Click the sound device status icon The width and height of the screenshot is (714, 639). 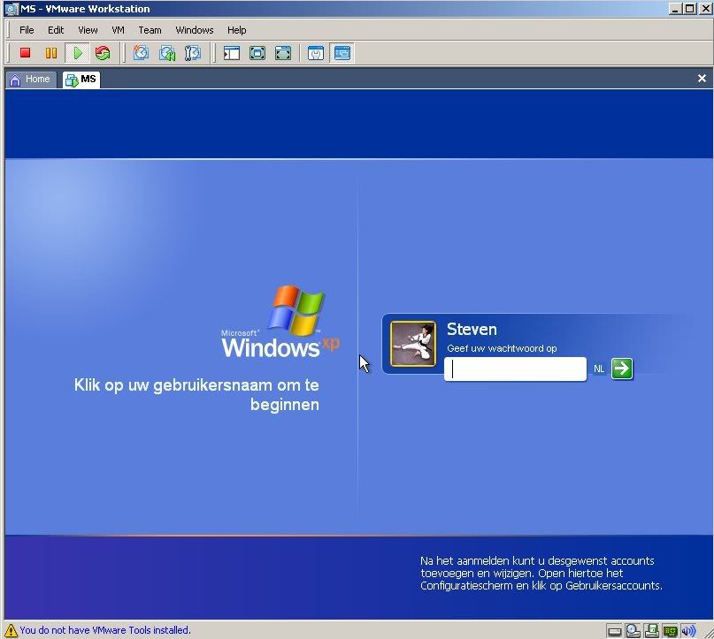click(687, 630)
